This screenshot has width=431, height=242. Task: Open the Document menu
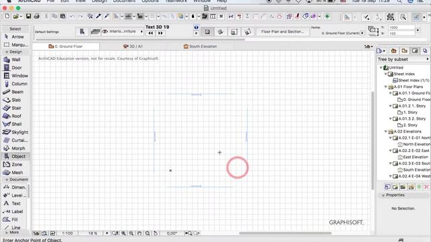point(124,1)
